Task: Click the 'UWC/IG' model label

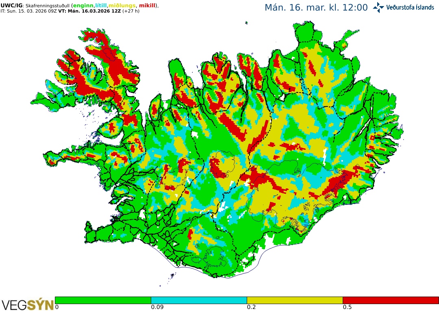Action: click(11, 6)
